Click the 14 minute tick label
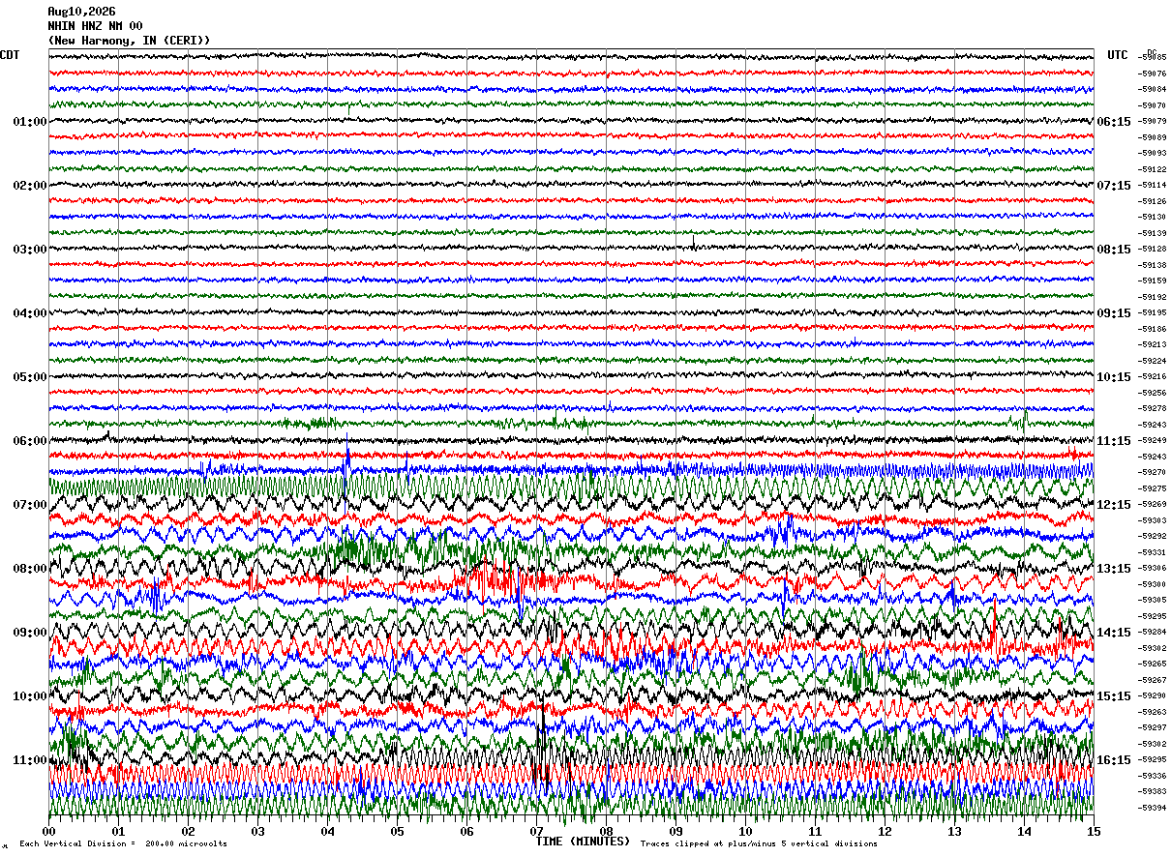Viewport: 1171px width, 857px height. 1024,831
